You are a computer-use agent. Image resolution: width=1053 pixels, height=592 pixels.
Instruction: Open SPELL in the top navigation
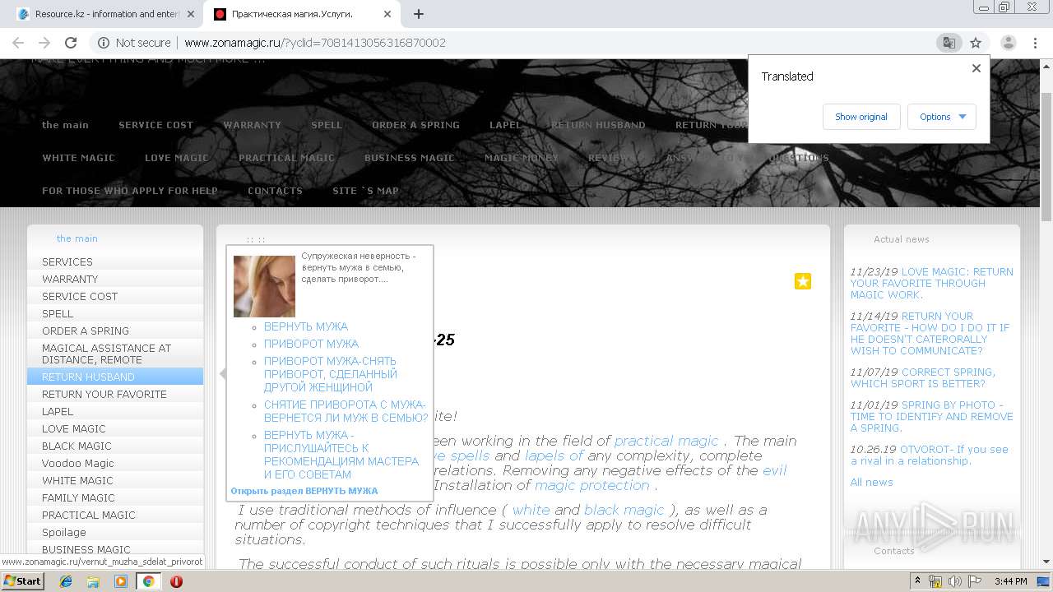327,125
